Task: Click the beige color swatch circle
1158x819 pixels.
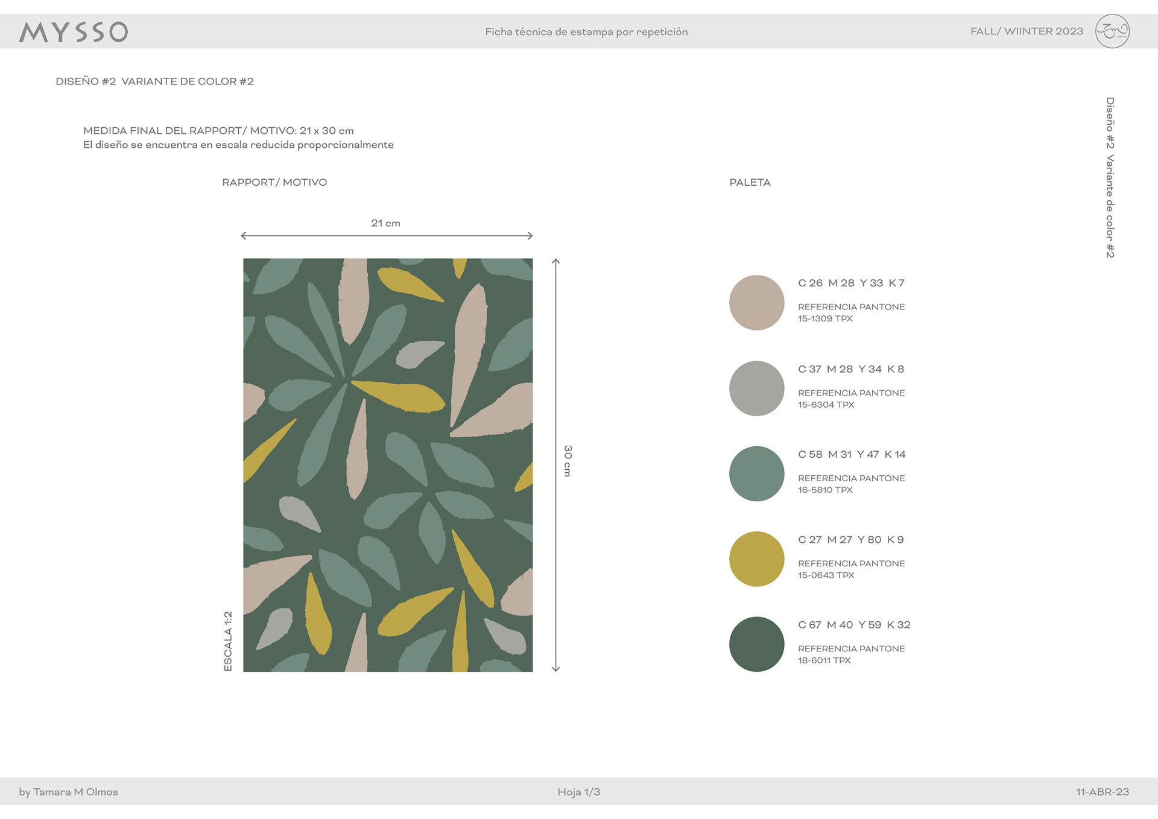Action: (756, 303)
